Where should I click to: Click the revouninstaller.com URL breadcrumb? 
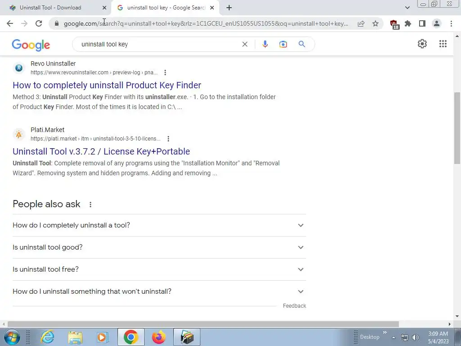click(x=94, y=73)
